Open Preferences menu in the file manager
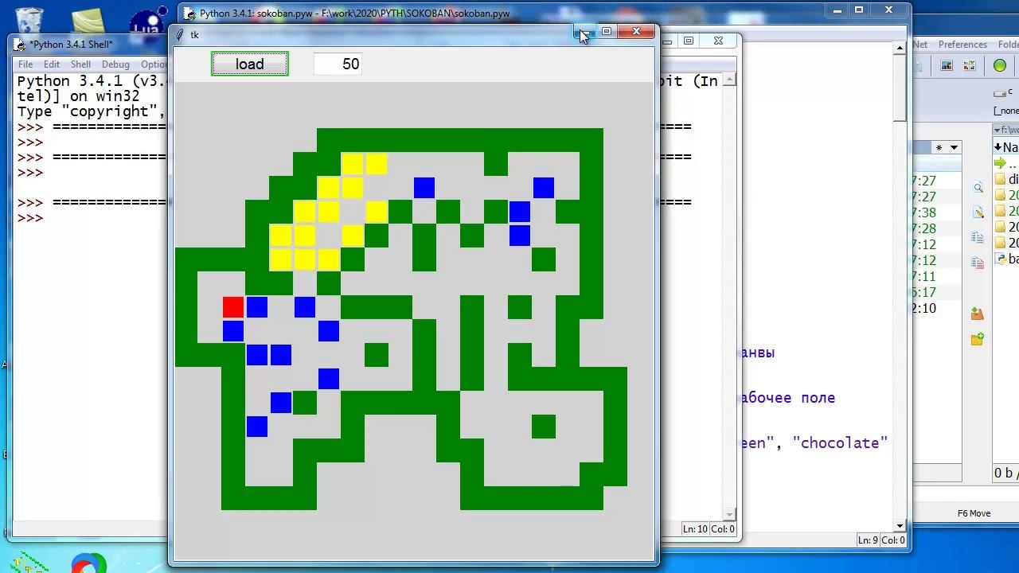The image size is (1019, 573). point(962,45)
